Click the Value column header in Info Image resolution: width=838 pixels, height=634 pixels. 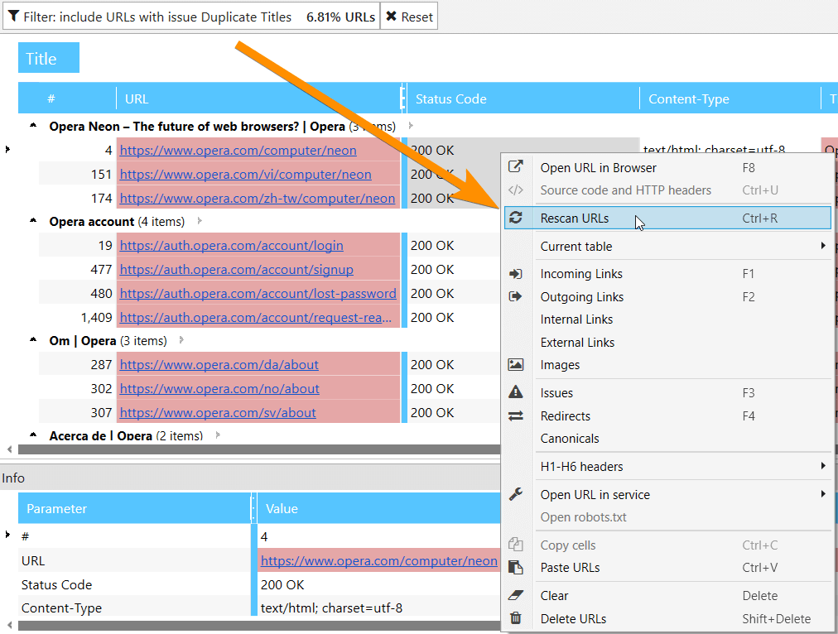click(x=378, y=508)
